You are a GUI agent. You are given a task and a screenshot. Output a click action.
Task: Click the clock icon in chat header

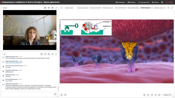click(x=42, y=54)
